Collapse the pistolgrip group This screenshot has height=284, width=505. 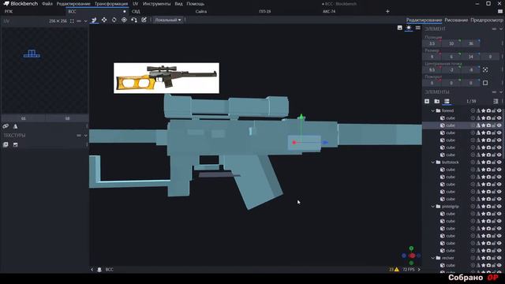coord(433,207)
